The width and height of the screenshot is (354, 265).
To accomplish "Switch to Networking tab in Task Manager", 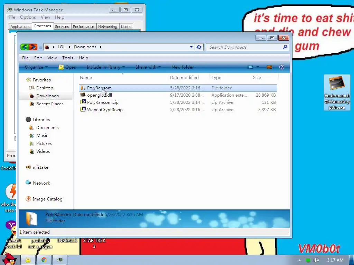I will point(108,27).
